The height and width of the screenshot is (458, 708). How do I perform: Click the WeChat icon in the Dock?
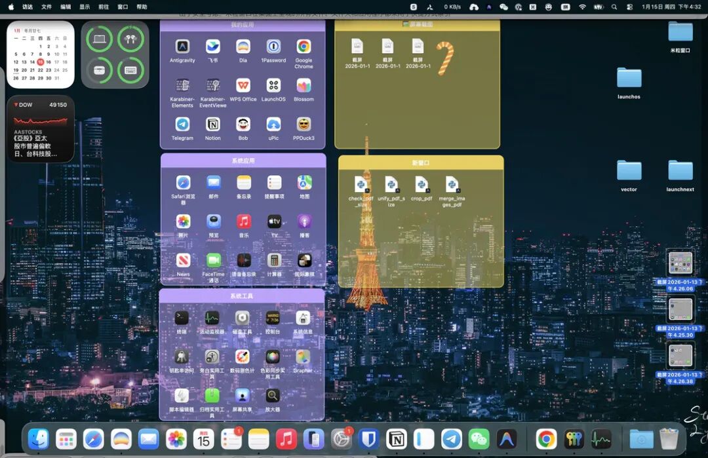(479, 439)
